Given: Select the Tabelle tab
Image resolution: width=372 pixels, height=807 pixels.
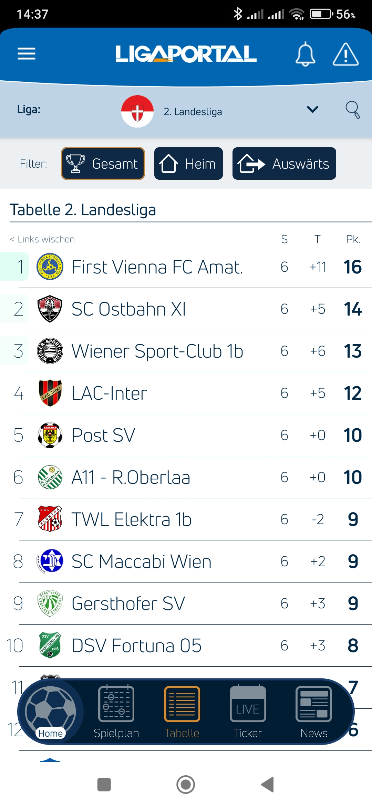Looking at the screenshot, I should pyautogui.click(x=182, y=712).
